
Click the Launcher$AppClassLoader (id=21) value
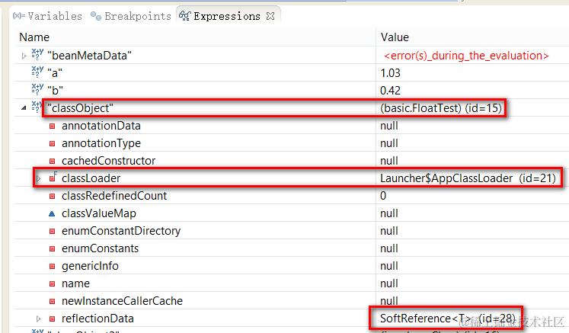point(468,178)
